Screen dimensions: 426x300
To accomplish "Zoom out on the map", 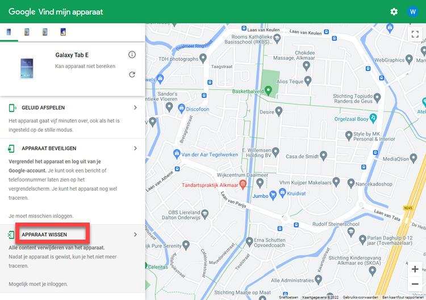I will pos(415,284).
